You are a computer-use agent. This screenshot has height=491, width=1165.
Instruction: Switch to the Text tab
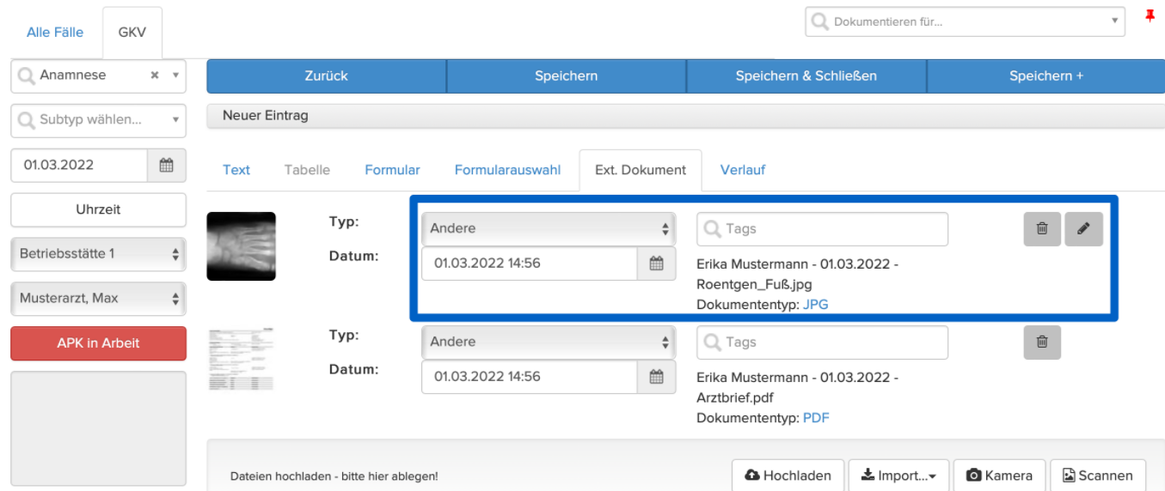236,170
